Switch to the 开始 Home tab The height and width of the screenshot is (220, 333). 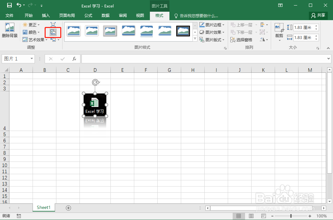click(28, 16)
